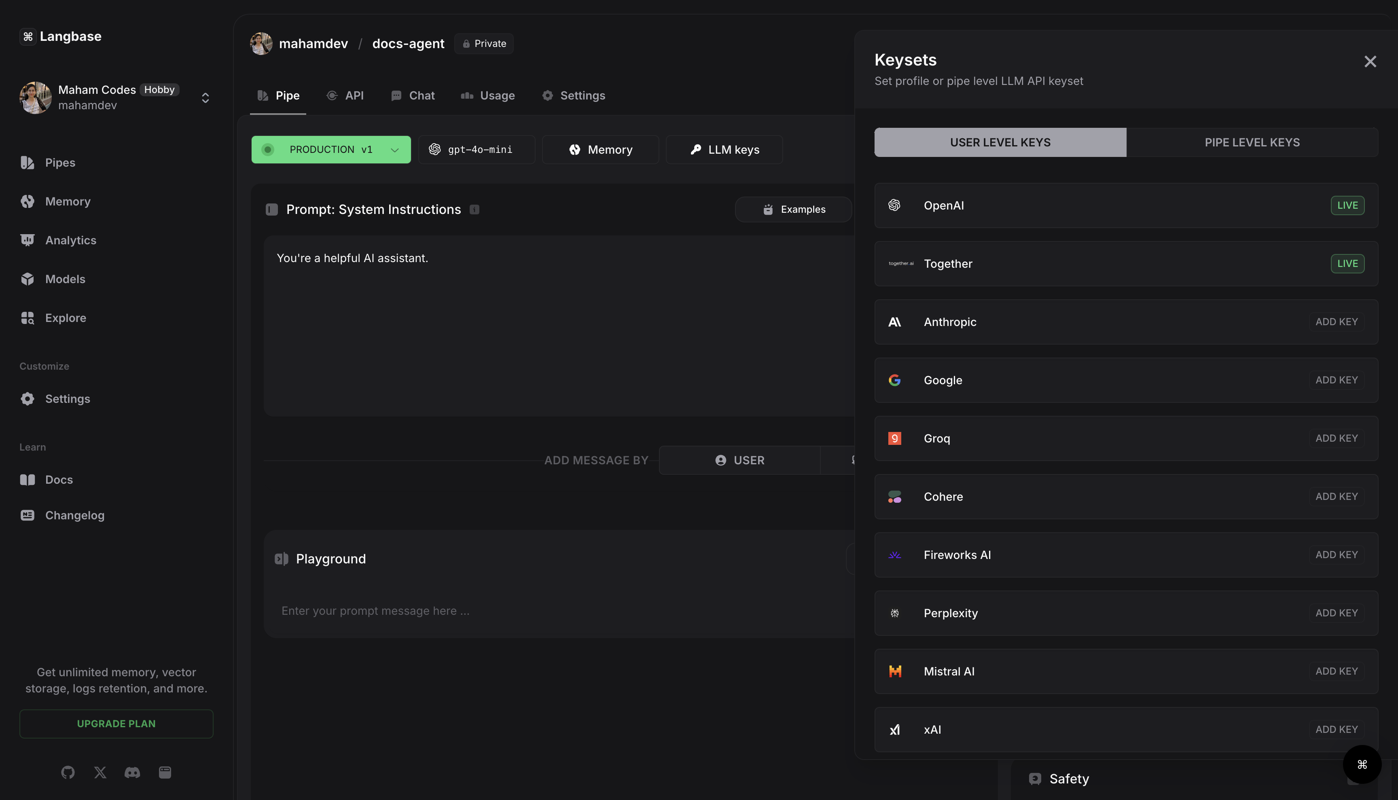Switch to the Usage tab
The height and width of the screenshot is (800, 1398).
[x=488, y=95]
